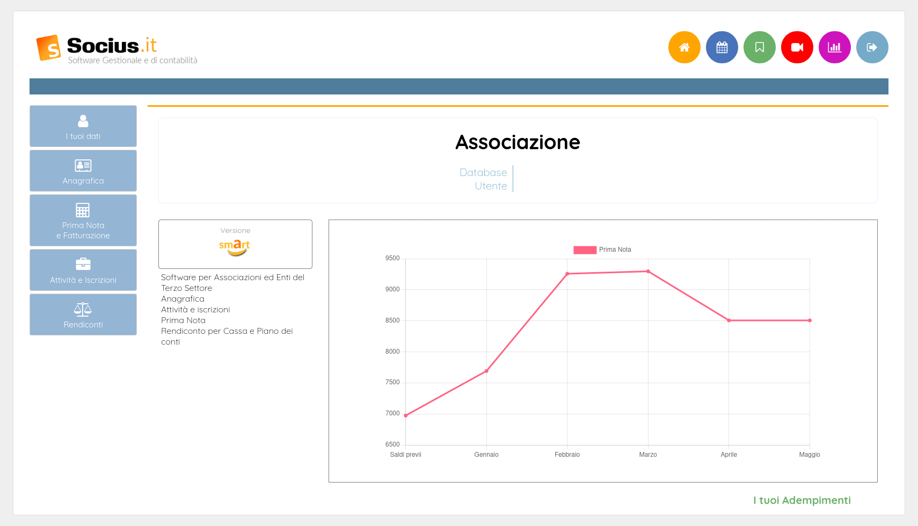
Task: Click the light blue logout icon button
Action: tap(872, 47)
